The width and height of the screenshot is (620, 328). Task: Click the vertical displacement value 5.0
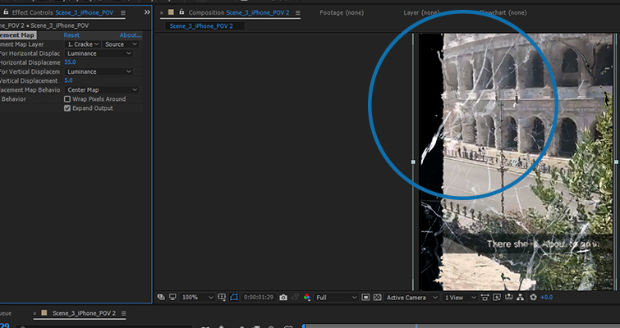tap(68, 80)
